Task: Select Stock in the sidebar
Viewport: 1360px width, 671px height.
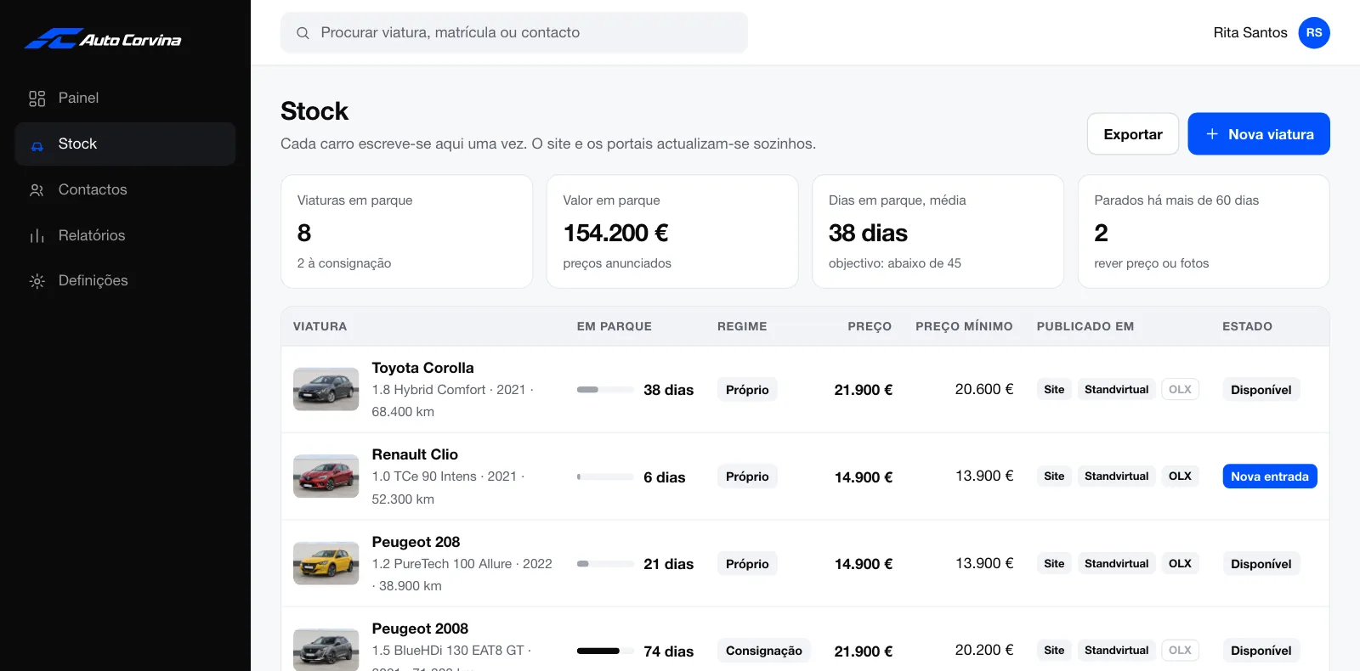Action: click(x=125, y=144)
